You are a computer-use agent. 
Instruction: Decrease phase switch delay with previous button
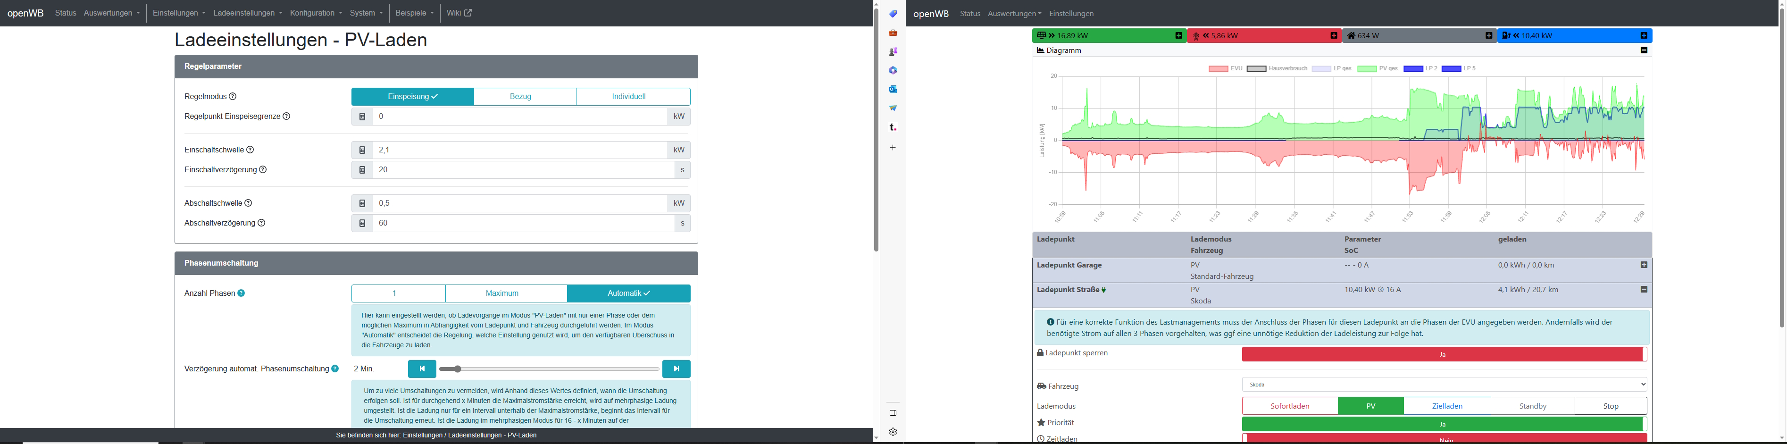[422, 369]
